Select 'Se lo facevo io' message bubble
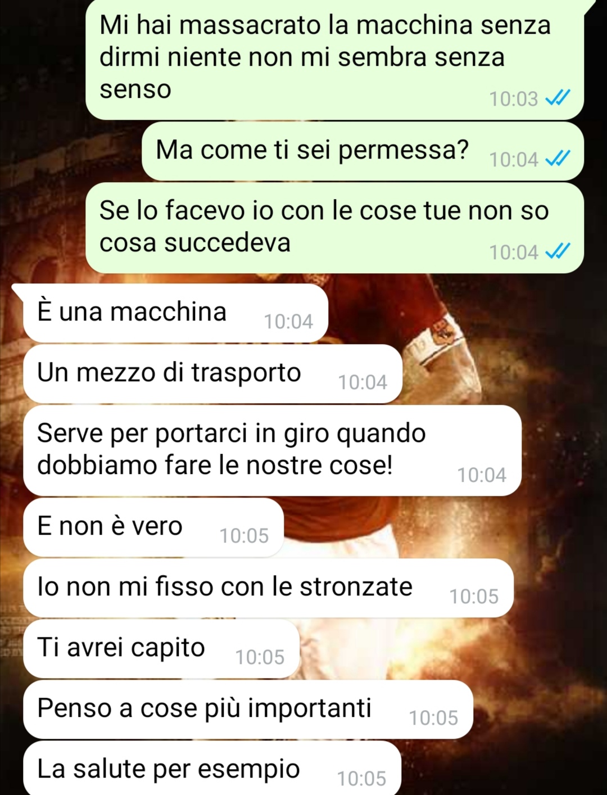 [x=335, y=228]
